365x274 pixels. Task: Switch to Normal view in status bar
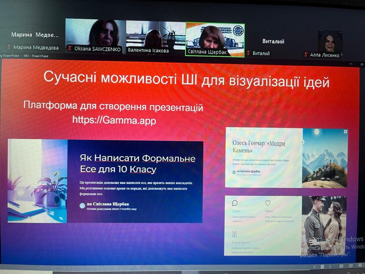tap(342, 266)
